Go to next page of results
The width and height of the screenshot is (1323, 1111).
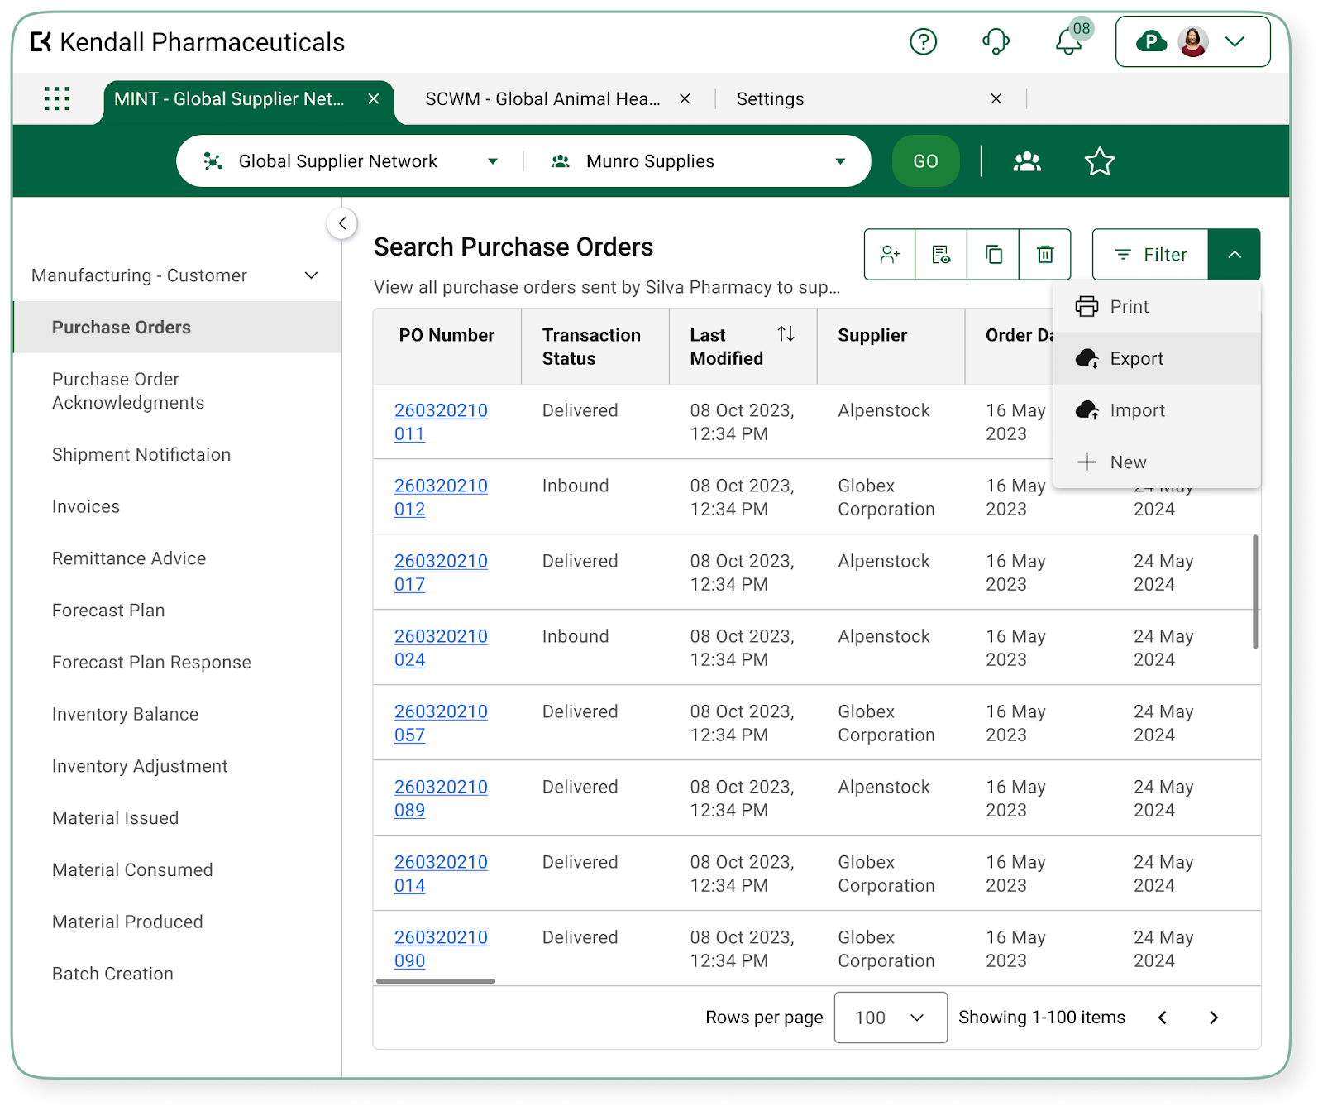click(x=1214, y=1018)
